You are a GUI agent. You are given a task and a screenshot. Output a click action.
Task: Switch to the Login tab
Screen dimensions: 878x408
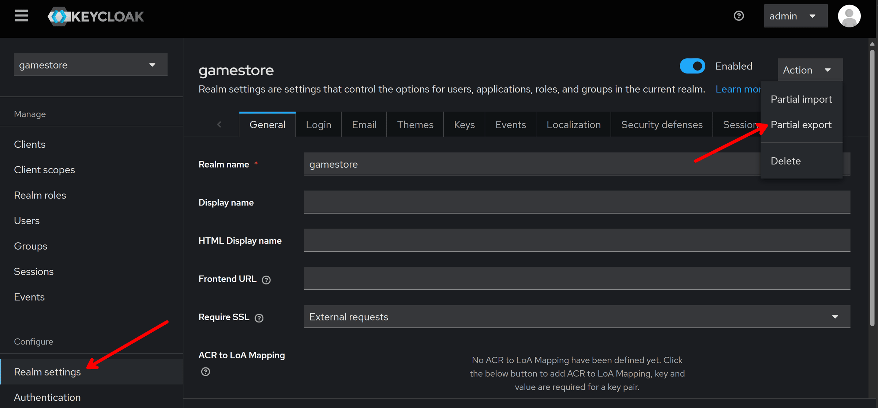tap(318, 125)
